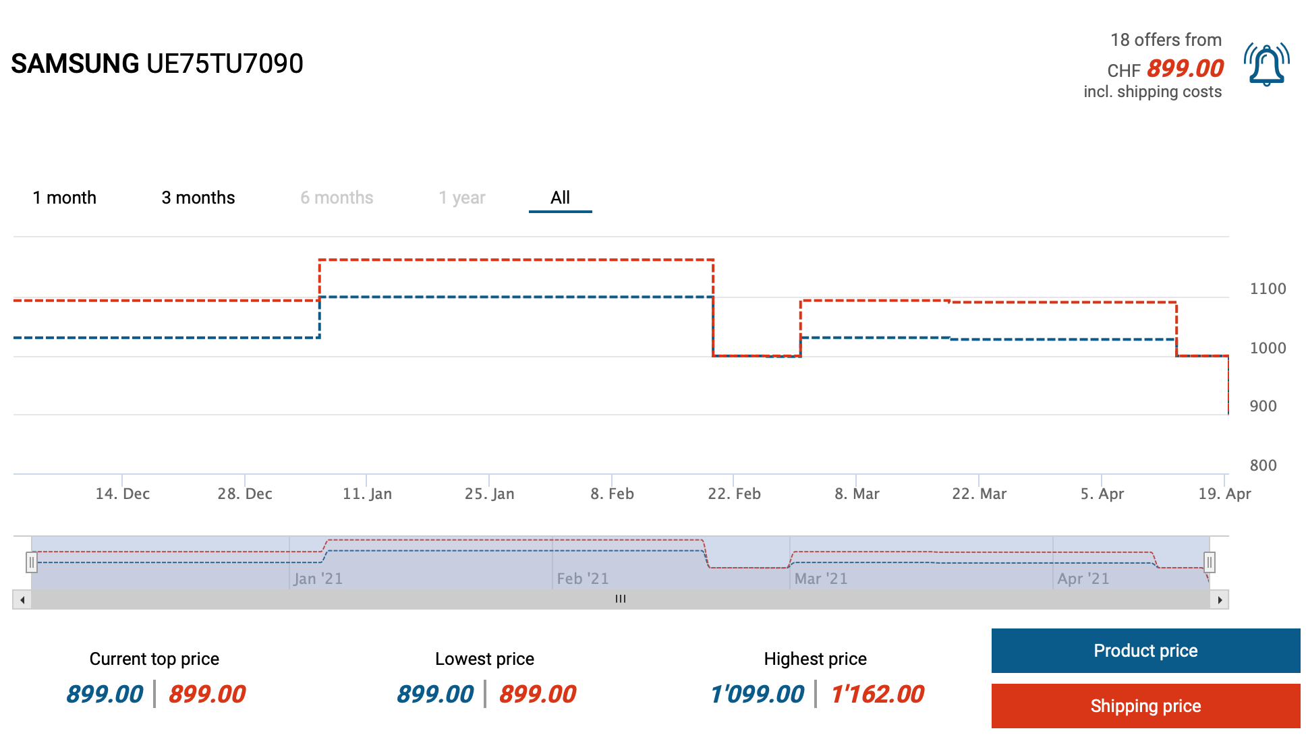Click the SAMSUNG UE75TU7090 product title
1306x735 pixels.
pyautogui.click(x=157, y=64)
